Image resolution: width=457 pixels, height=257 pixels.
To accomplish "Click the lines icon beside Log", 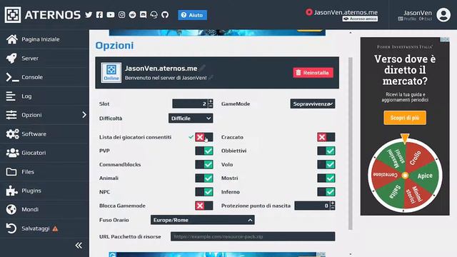I will 11,96.
